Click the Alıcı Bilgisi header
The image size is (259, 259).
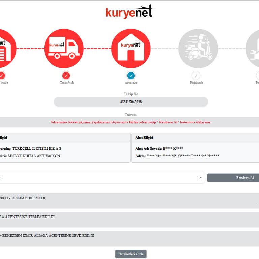pos(144,138)
